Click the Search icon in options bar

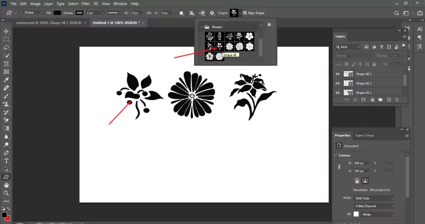[x=396, y=13]
